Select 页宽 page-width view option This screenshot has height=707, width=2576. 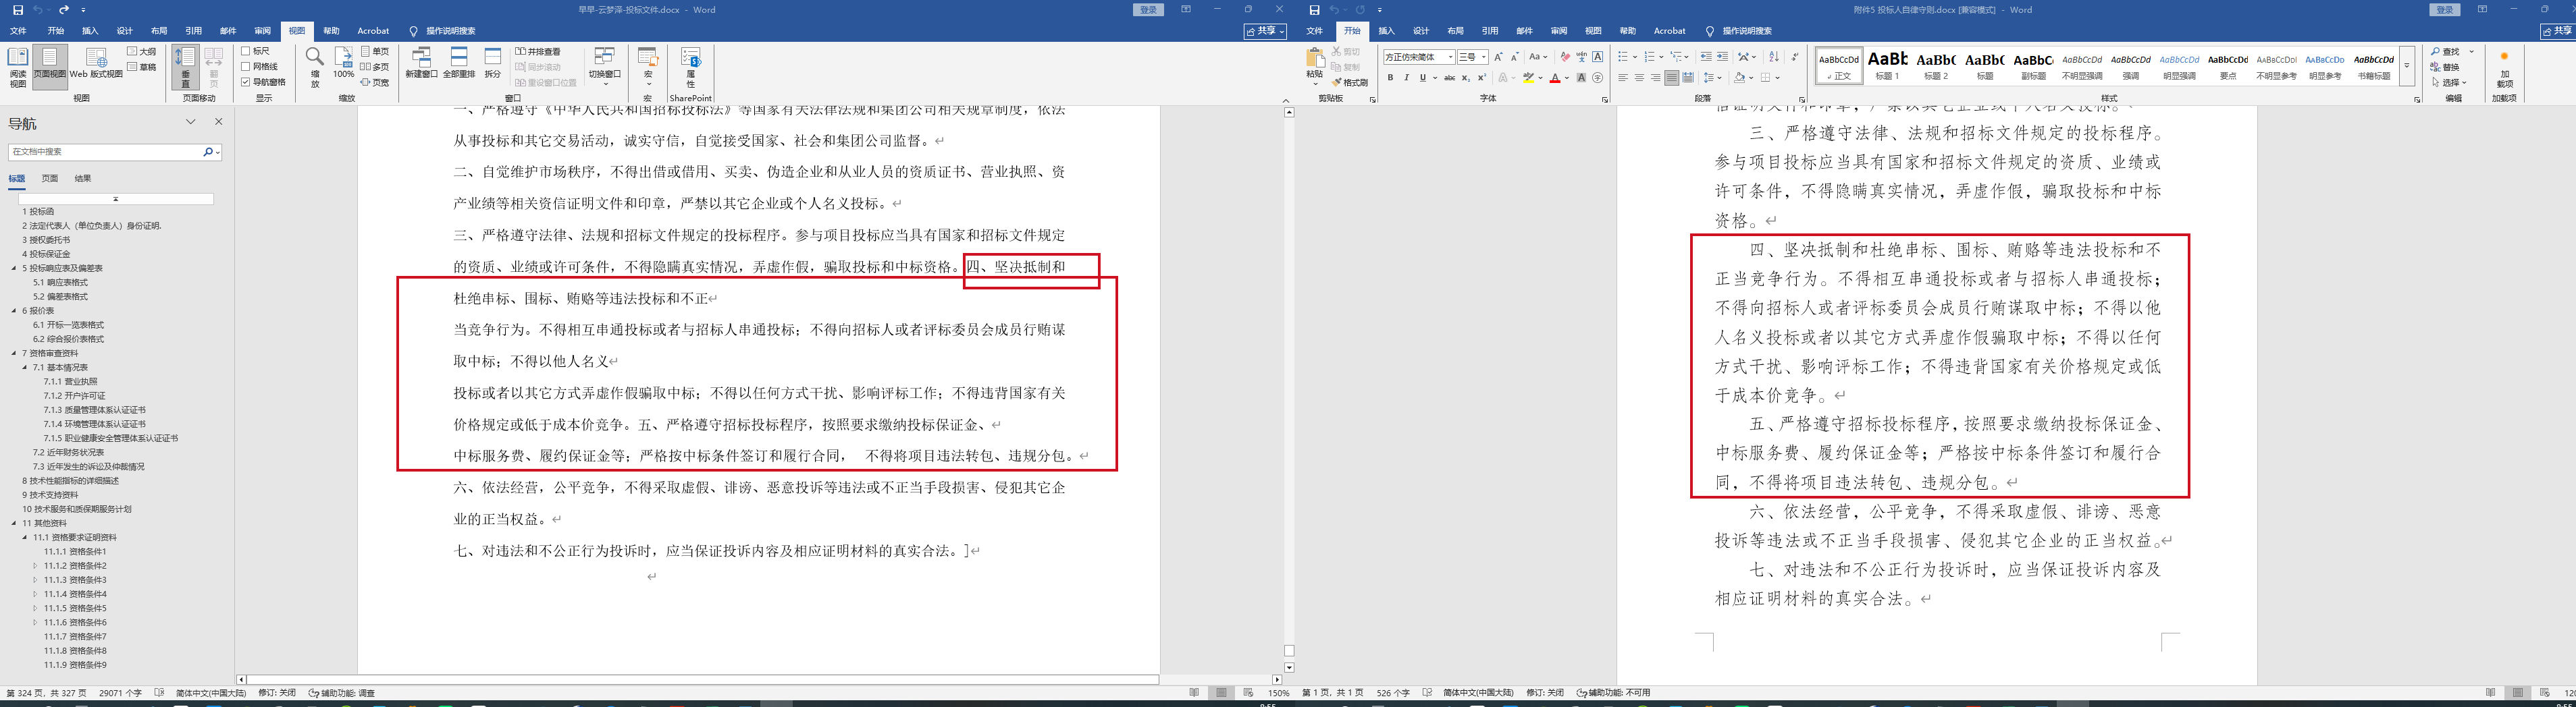375,82
